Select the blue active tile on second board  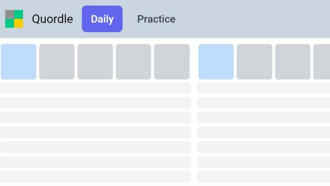click(x=216, y=62)
